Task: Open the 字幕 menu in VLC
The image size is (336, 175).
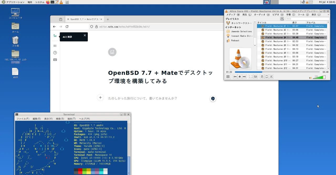Action: [290, 15]
